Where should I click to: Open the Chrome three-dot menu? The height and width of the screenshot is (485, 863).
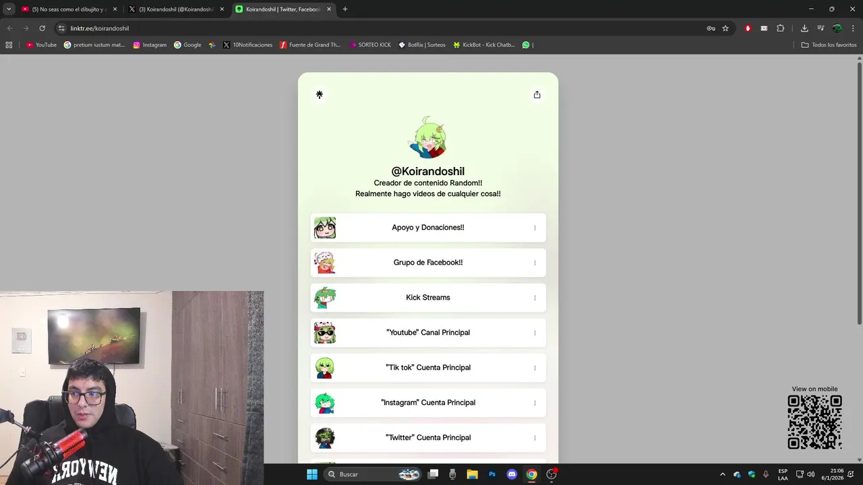click(853, 28)
